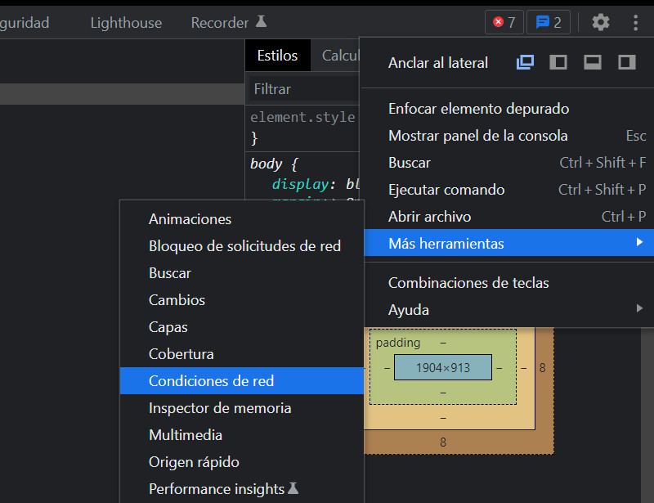Screen dimensions: 654x503
Task: Click the three-dot customize menu icon
Action: [x=636, y=22]
